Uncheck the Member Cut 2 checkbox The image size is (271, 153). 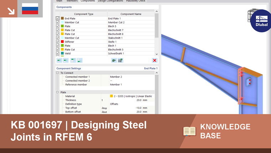pos(57,22)
